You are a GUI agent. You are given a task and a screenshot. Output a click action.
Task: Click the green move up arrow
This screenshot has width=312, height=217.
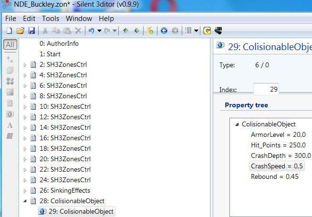pos(126,31)
